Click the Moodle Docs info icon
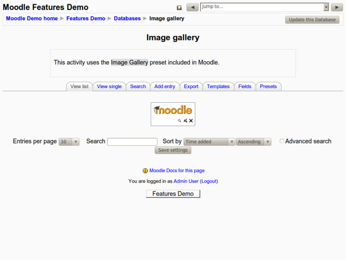 pyautogui.click(x=145, y=171)
